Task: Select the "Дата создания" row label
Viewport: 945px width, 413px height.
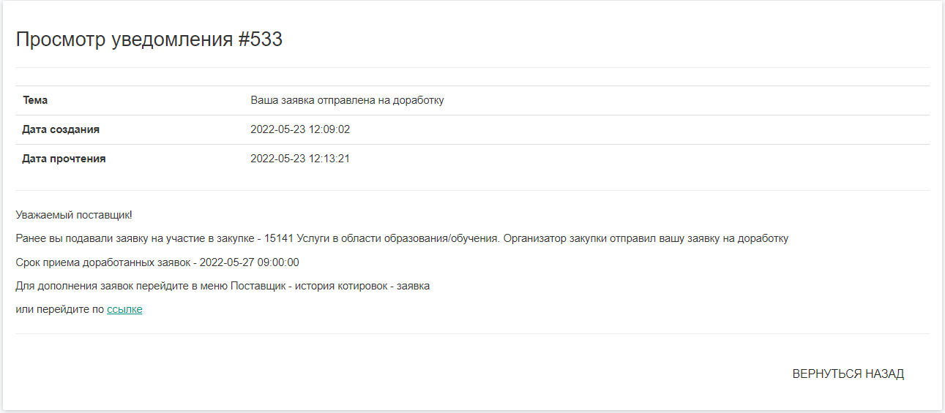Action: tap(61, 129)
